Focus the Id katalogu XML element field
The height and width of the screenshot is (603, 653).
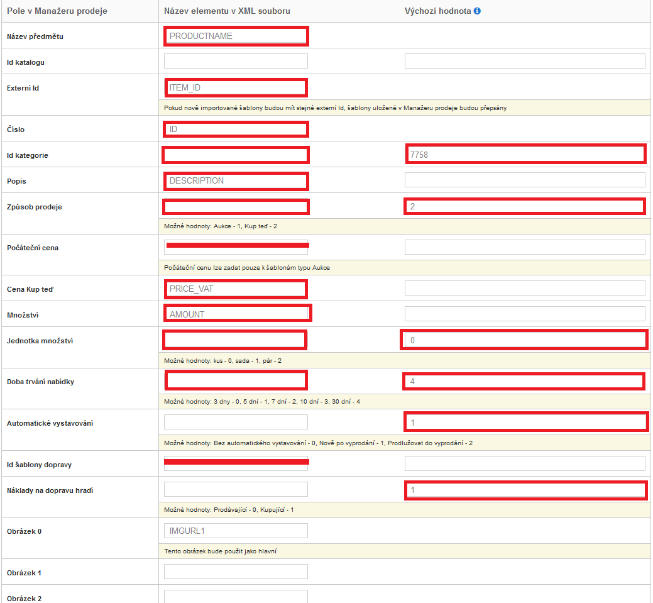(x=236, y=61)
